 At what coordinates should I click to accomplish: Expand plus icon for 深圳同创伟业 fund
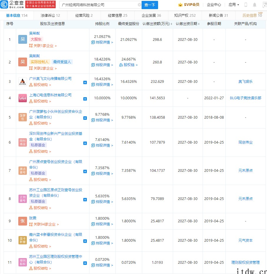(85, 143)
